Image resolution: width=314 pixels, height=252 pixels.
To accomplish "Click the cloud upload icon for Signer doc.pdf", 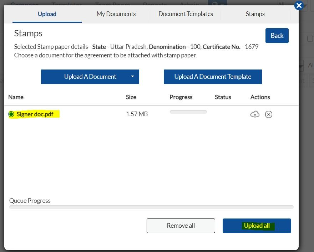I will 255,114.
